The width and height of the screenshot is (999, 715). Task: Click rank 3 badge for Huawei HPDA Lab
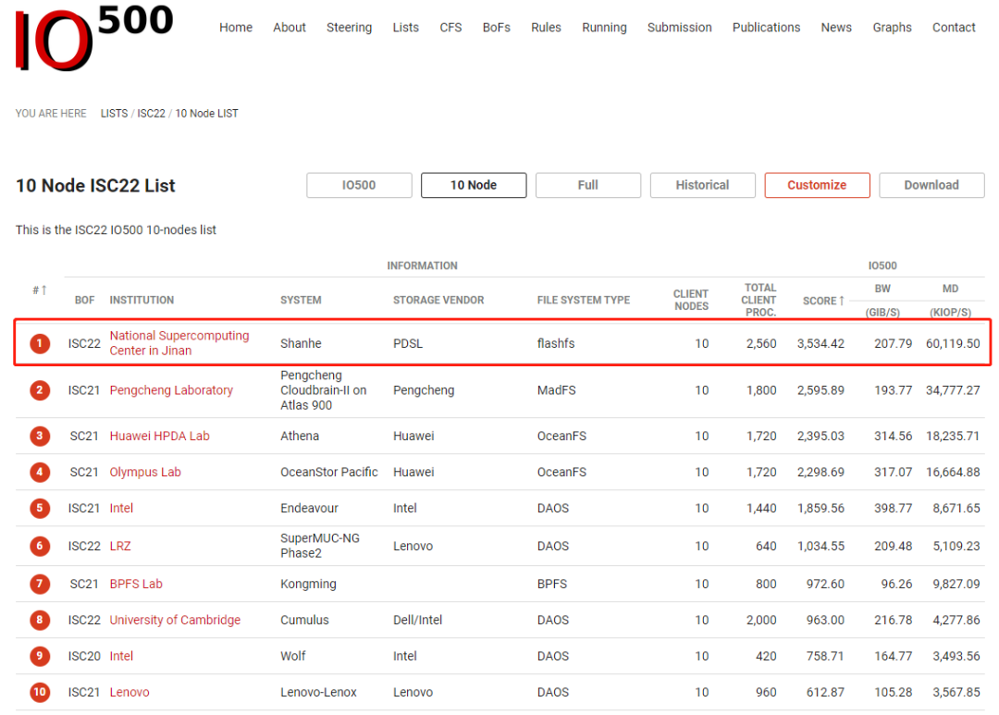tap(40, 436)
